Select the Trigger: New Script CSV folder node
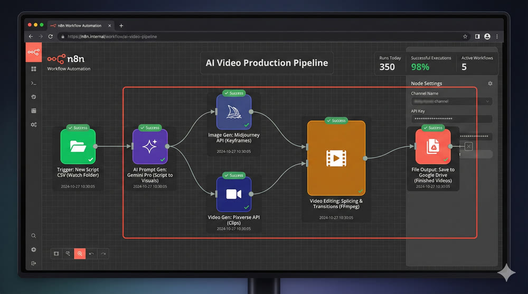Viewport: 528px width, 294px height. 78,146
